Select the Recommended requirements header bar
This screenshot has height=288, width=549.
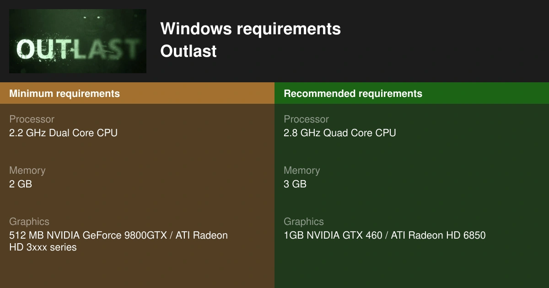[412, 94]
